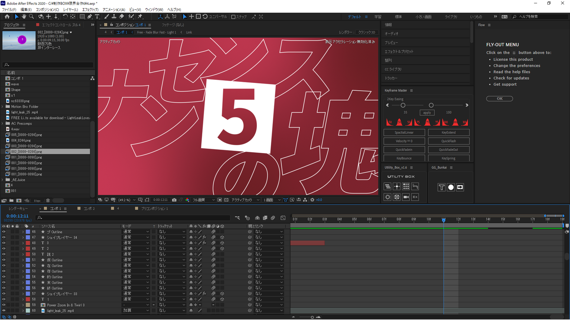Select the Puppet Pin tool

point(140,17)
